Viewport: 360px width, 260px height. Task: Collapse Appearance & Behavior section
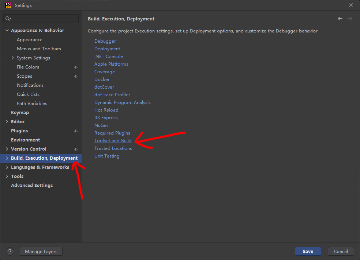coord(7,30)
